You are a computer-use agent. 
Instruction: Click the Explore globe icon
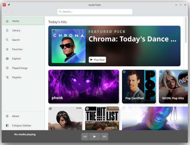point(7,59)
